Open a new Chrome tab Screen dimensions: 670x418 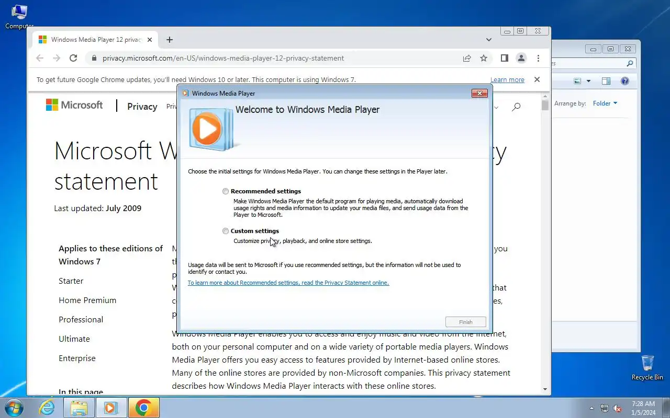(x=170, y=40)
